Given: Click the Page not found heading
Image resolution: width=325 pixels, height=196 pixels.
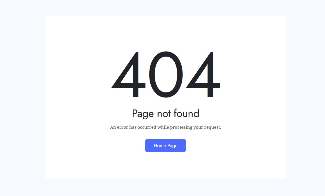Looking at the screenshot, I should coord(166,113).
